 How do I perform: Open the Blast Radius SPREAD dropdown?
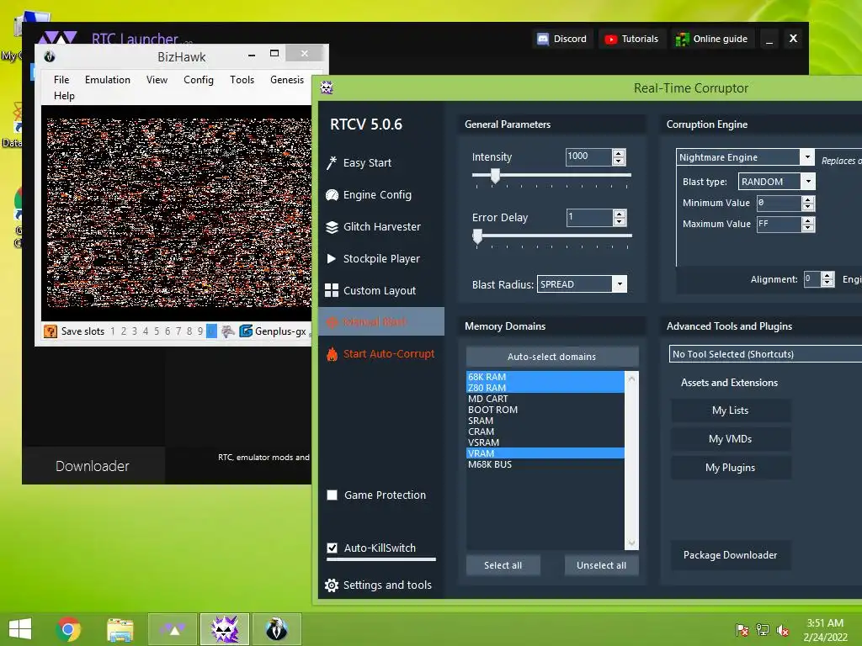620,284
